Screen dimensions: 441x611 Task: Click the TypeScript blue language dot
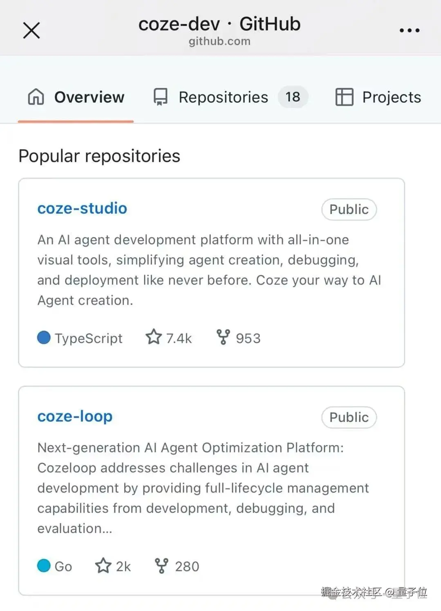[x=44, y=338]
